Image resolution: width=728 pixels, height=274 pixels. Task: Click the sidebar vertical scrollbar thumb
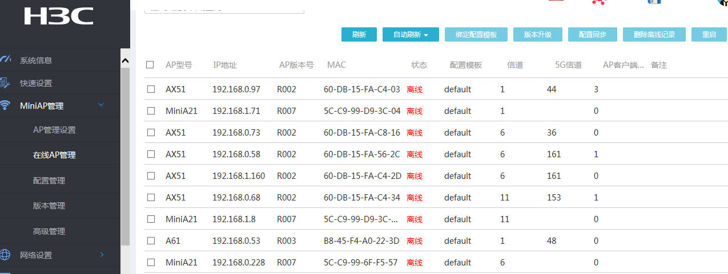[x=126, y=154]
